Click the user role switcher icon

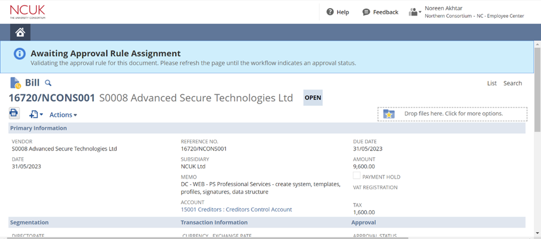click(414, 12)
